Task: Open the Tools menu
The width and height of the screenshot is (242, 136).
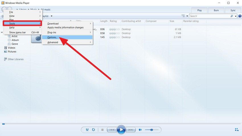Action: (22, 23)
